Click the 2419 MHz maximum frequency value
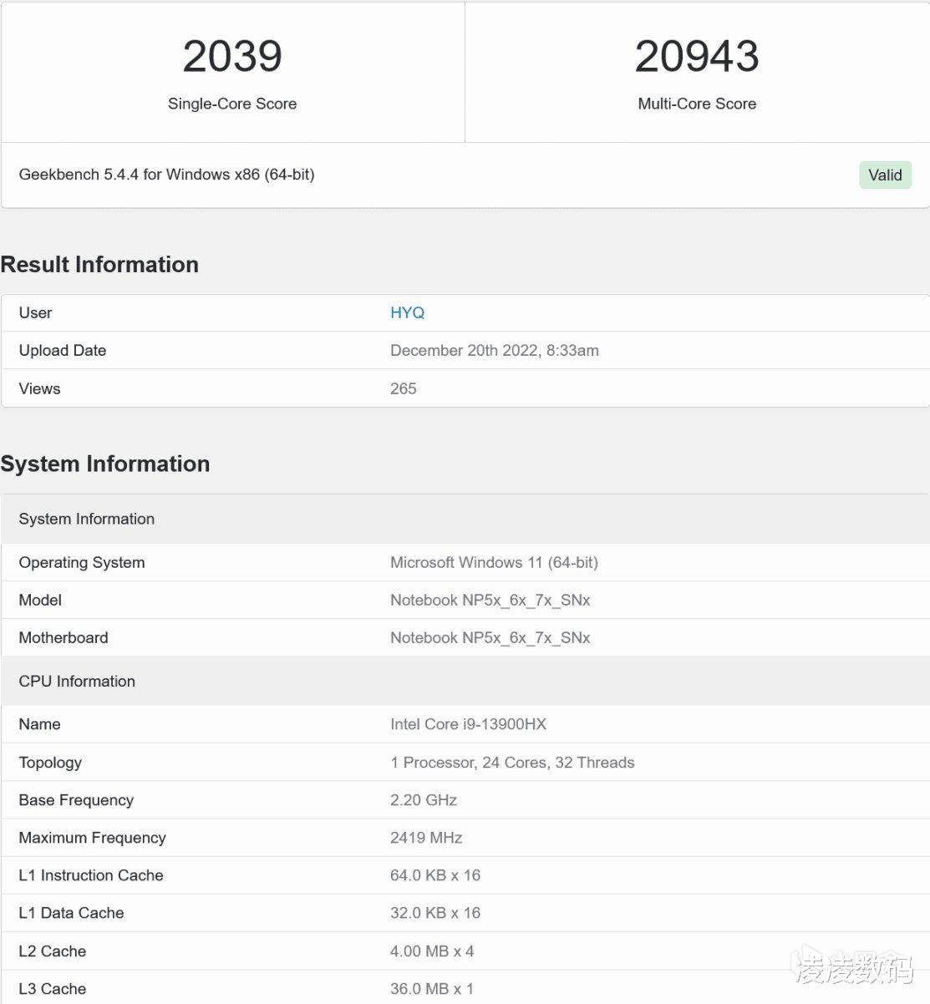The image size is (930, 1004). coord(426,837)
